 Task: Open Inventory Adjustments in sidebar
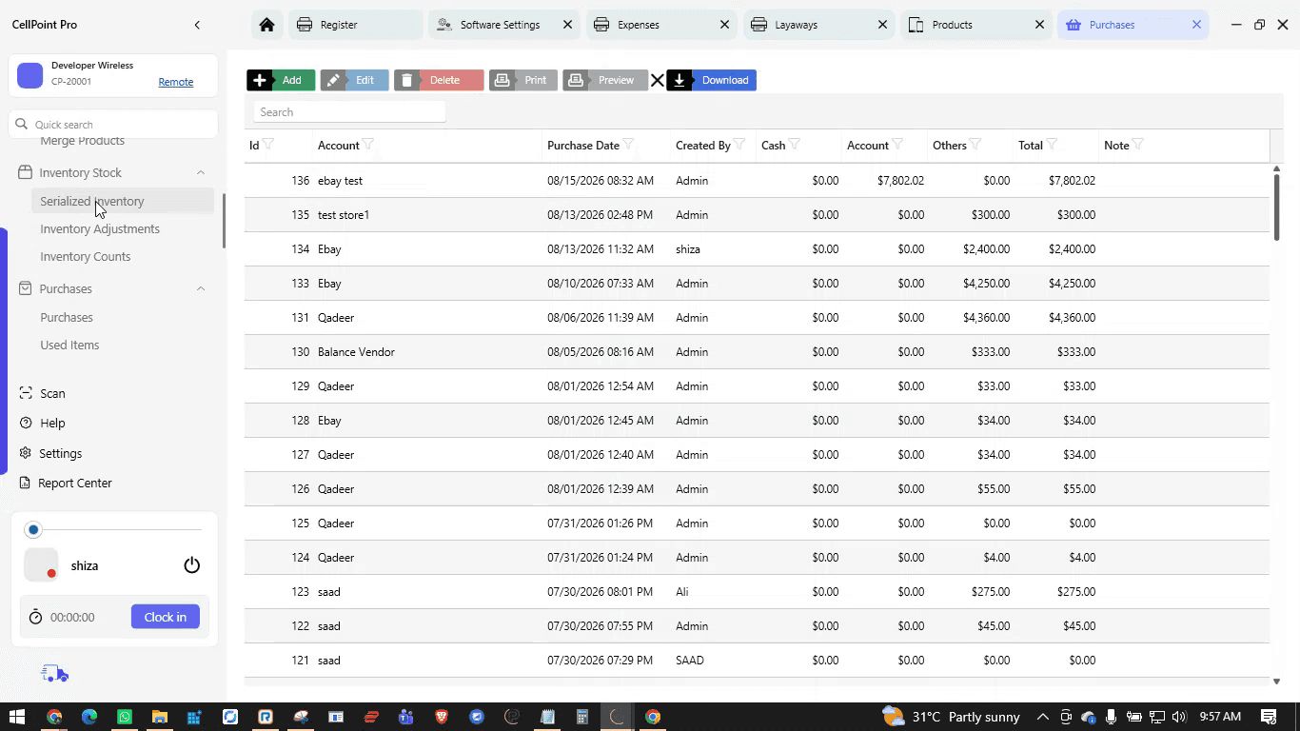coord(100,228)
